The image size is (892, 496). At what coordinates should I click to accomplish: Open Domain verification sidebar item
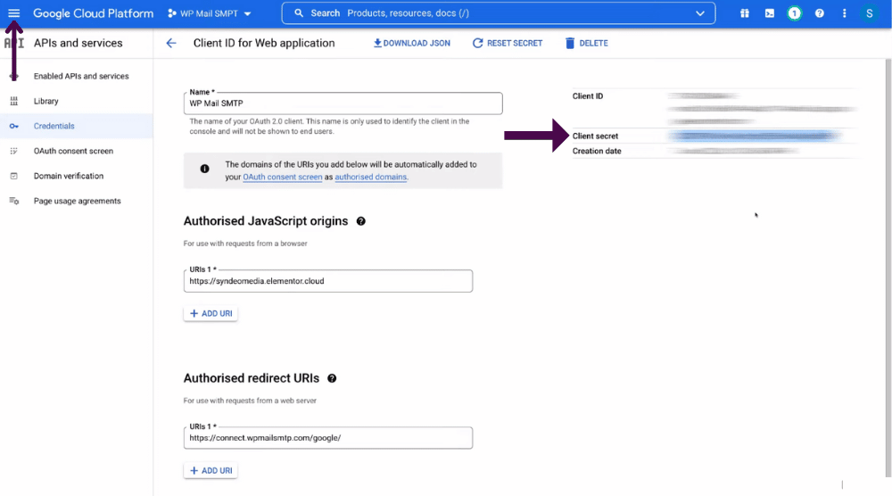[x=69, y=177]
